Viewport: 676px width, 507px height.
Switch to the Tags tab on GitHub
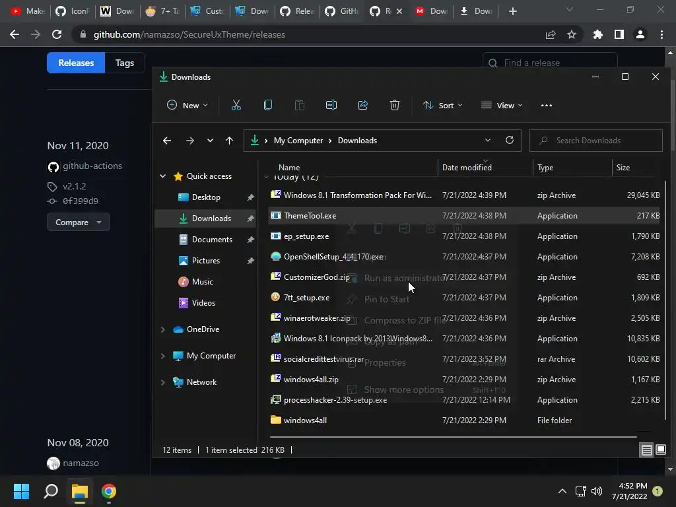pyautogui.click(x=125, y=63)
